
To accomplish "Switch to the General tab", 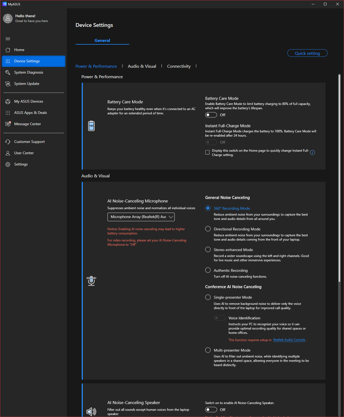I will 102,40.
